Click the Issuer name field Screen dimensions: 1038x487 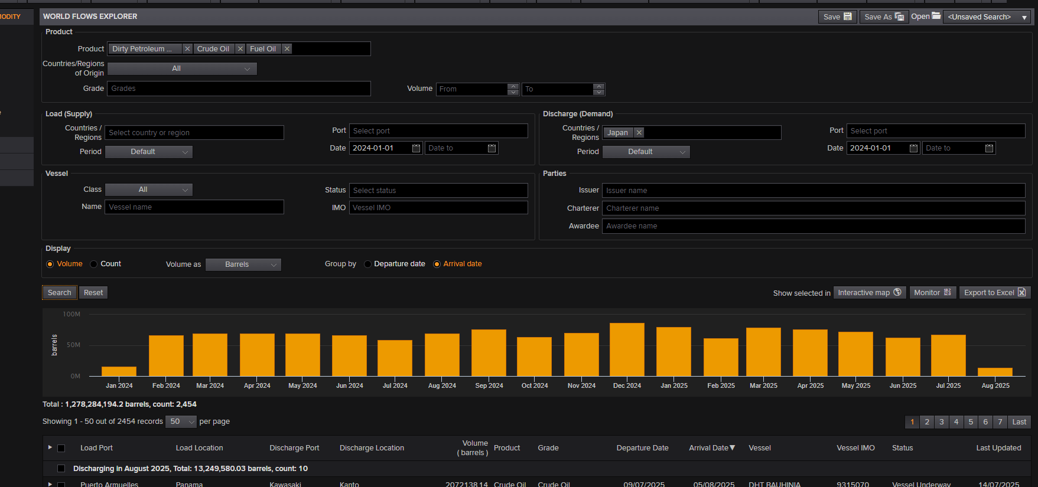(814, 191)
